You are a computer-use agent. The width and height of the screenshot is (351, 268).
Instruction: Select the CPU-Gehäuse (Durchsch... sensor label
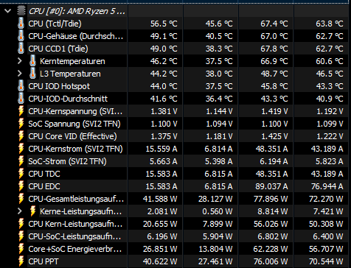(x=76, y=36)
